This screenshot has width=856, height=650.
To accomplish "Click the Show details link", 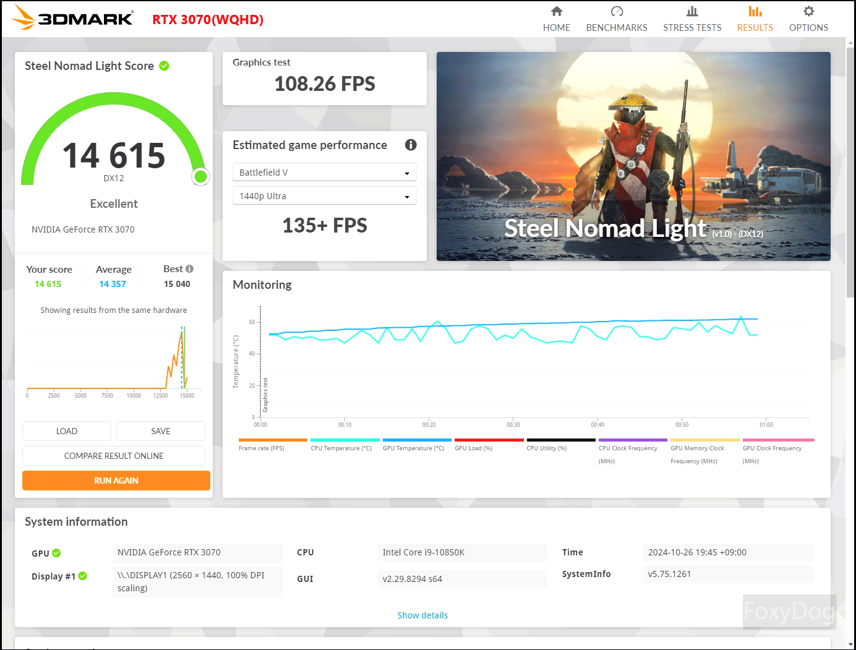I will point(422,615).
